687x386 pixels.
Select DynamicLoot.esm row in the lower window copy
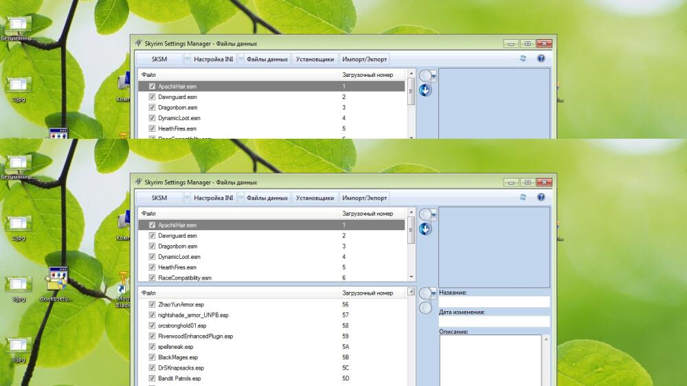click(271, 257)
